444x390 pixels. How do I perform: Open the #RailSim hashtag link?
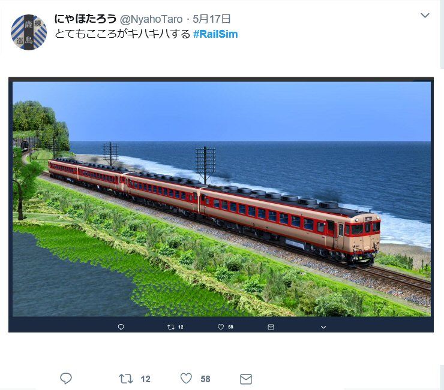[215, 34]
